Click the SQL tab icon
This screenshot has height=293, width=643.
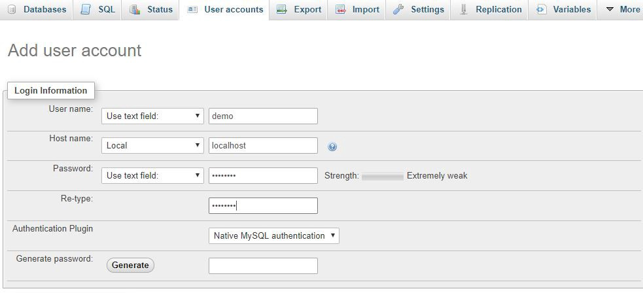[86, 9]
